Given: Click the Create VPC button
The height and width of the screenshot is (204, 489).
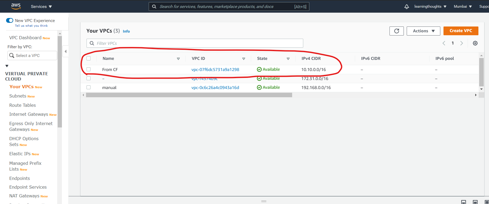Looking at the screenshot, I should click(461, 31).
